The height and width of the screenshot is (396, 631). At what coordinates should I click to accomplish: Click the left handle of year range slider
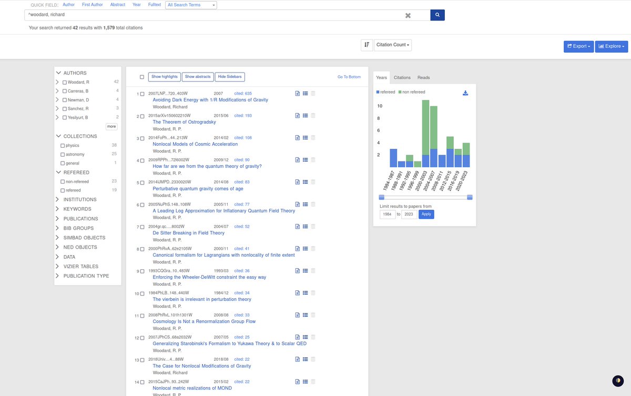click(381, 197)
